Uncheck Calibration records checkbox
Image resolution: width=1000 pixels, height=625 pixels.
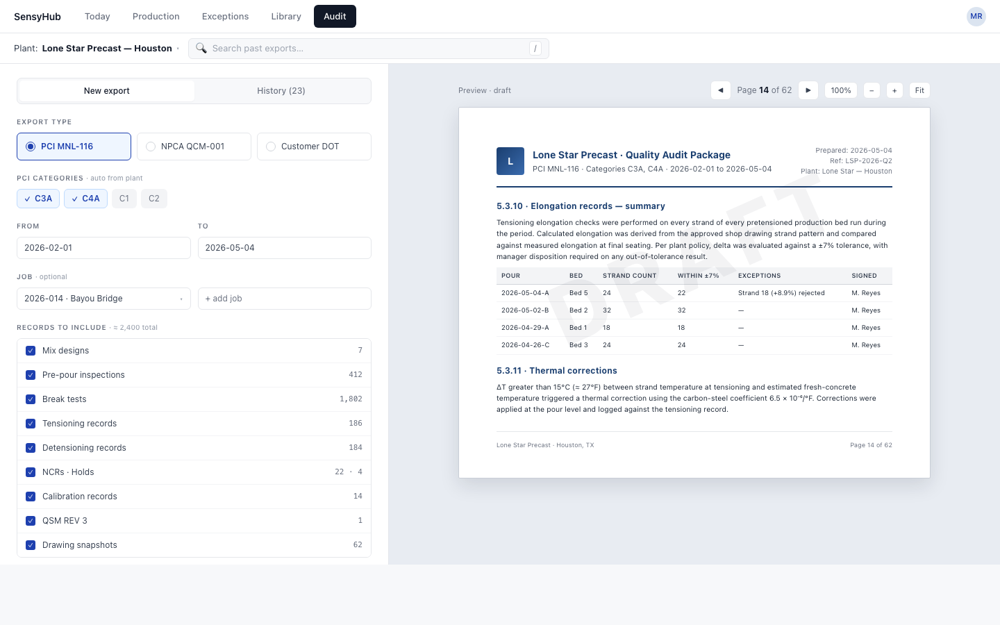pos(31,497)
